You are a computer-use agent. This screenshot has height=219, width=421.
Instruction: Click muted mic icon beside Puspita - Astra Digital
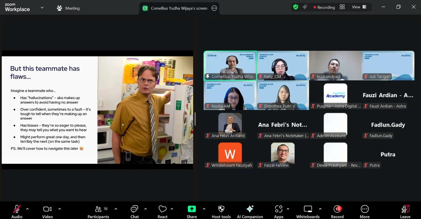(313, 106)
